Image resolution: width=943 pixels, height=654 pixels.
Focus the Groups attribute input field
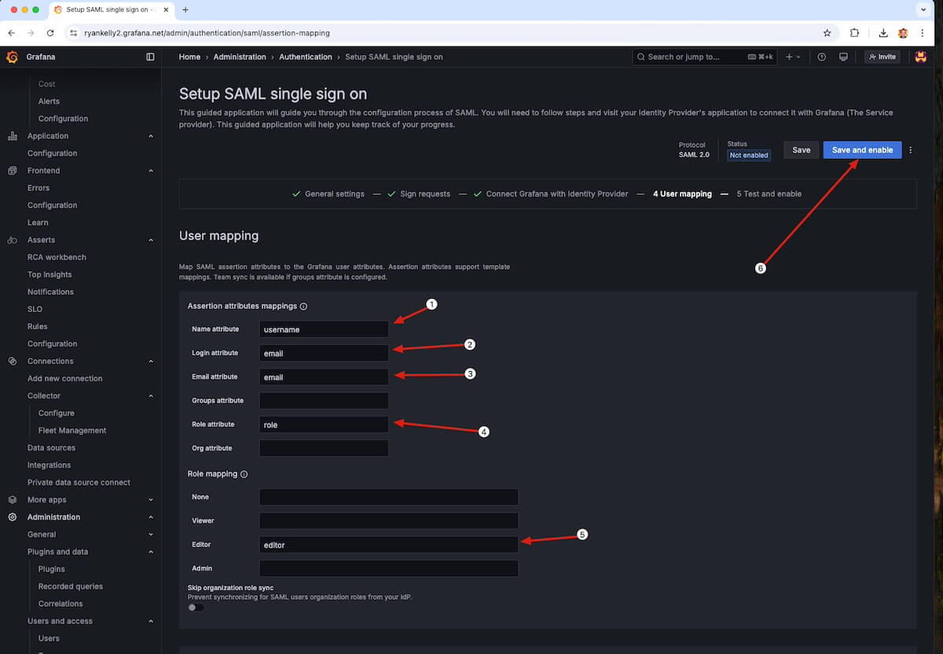tap(324, 401)
